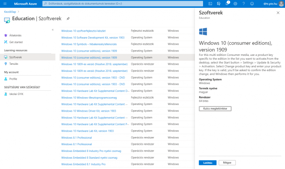Click the Windows logo in the details panel
This screenshot has height=169, width=285.
203,32
